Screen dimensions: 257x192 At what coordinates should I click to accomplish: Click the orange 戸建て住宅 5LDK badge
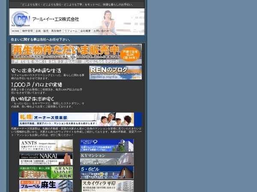click(x=130, y=54)
